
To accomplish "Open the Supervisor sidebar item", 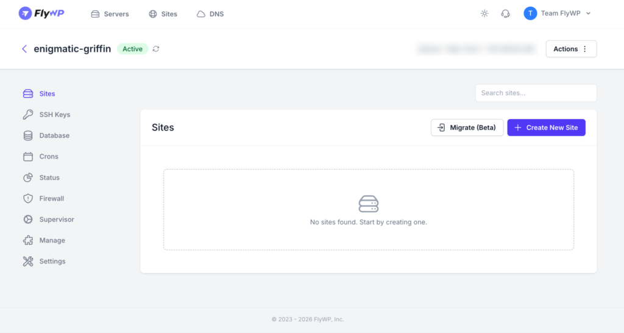I will 56,220.
